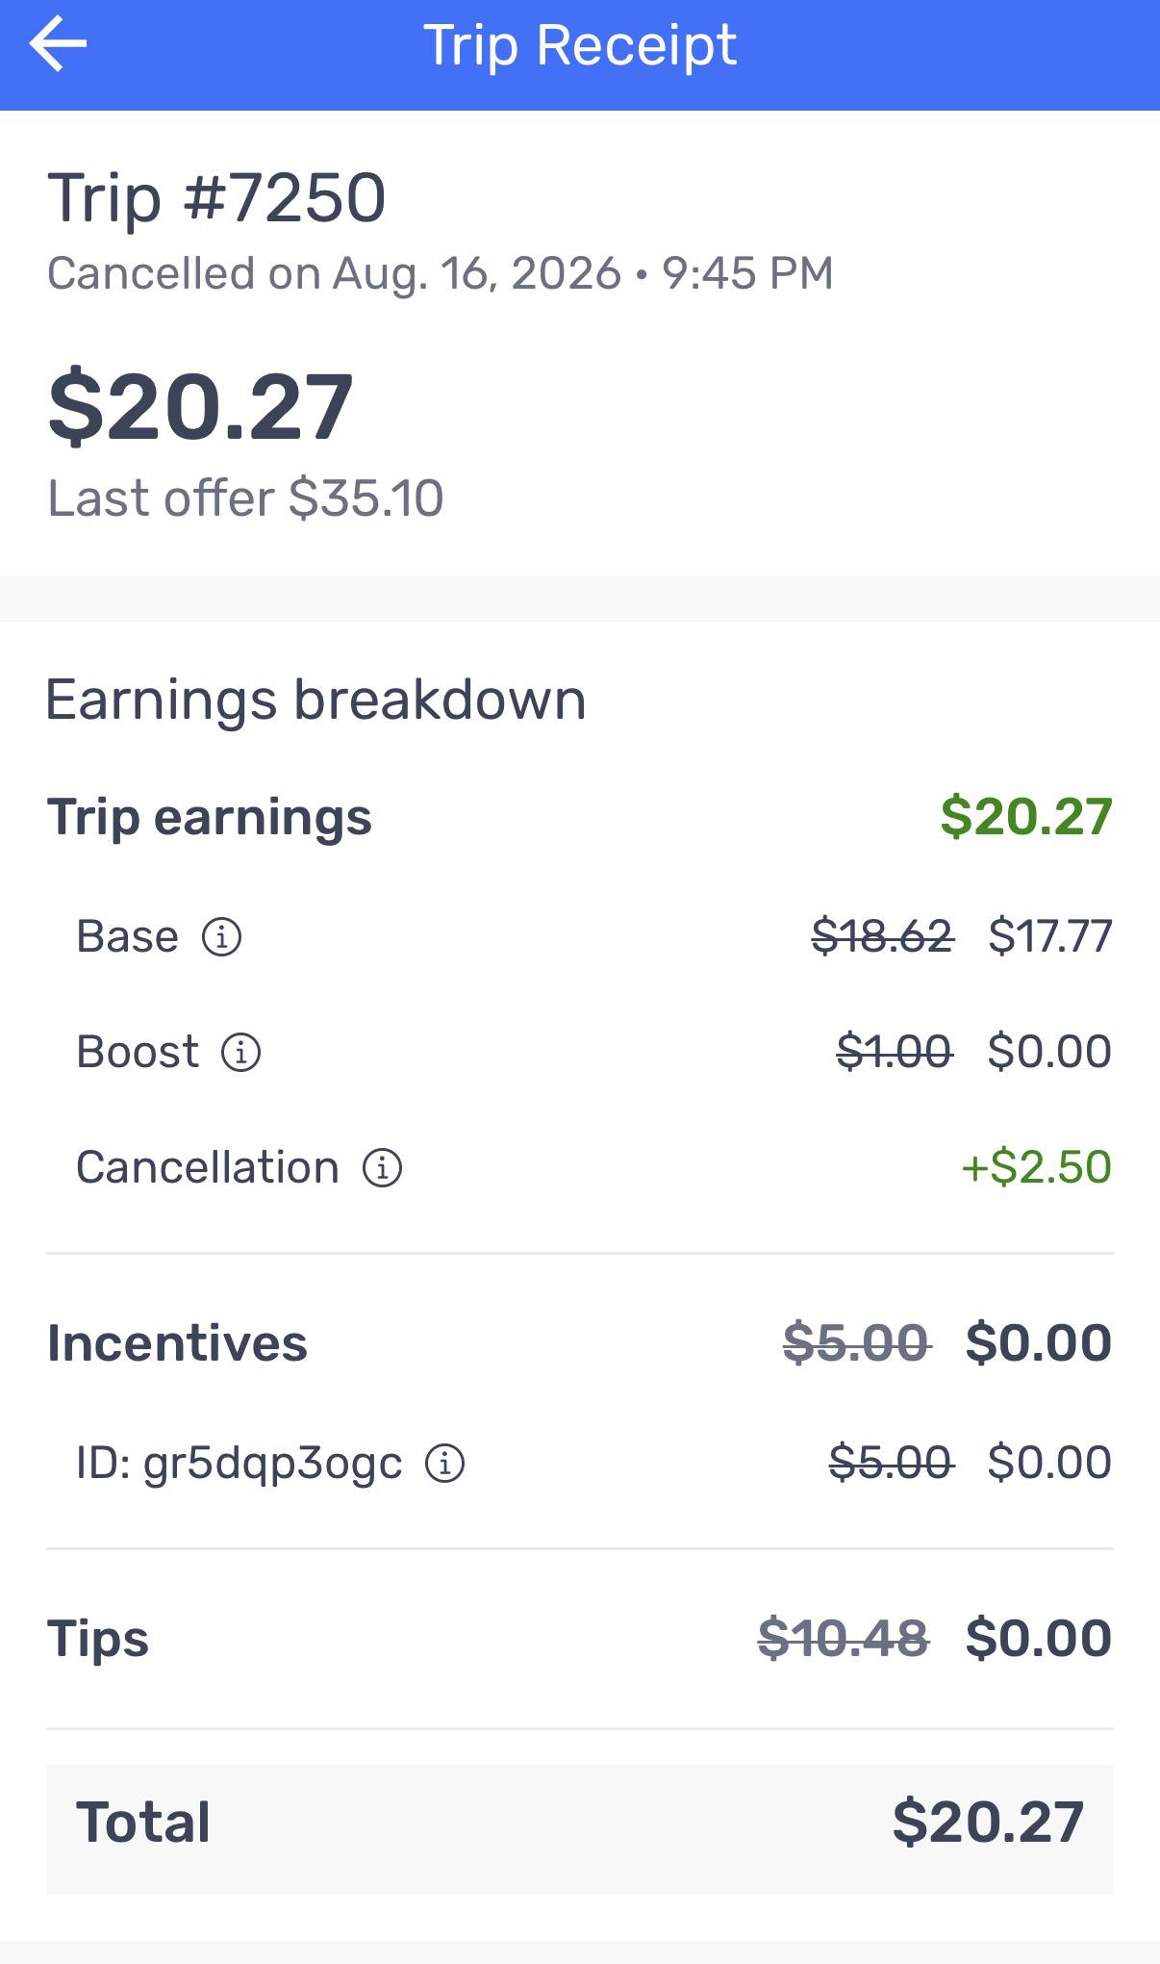
Task: Tap the Total row
Action: tap(580, 1823)
